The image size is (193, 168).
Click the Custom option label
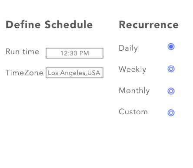(133, 112)
